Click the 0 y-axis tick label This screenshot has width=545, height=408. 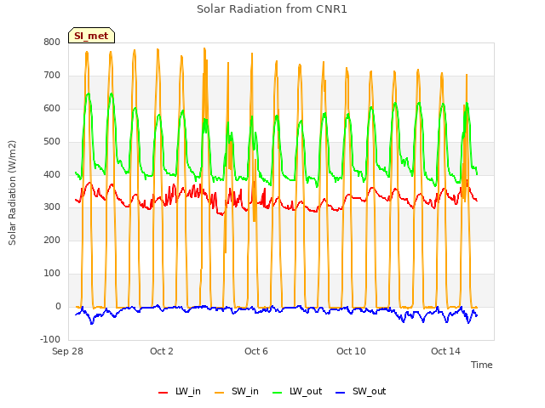[58, 306]
